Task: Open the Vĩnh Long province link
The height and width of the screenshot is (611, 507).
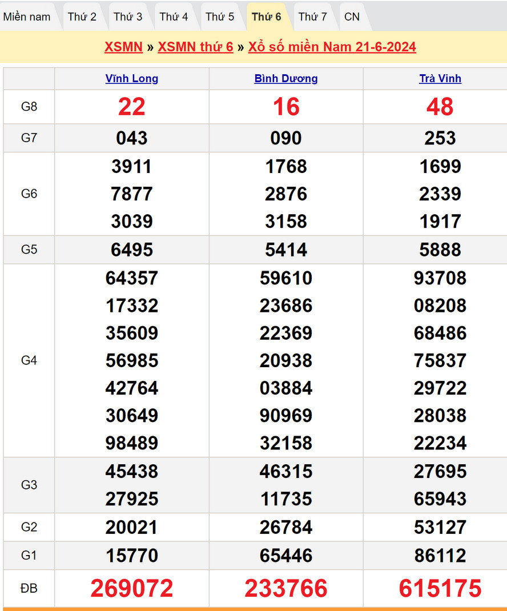Action: click(132, 79)
